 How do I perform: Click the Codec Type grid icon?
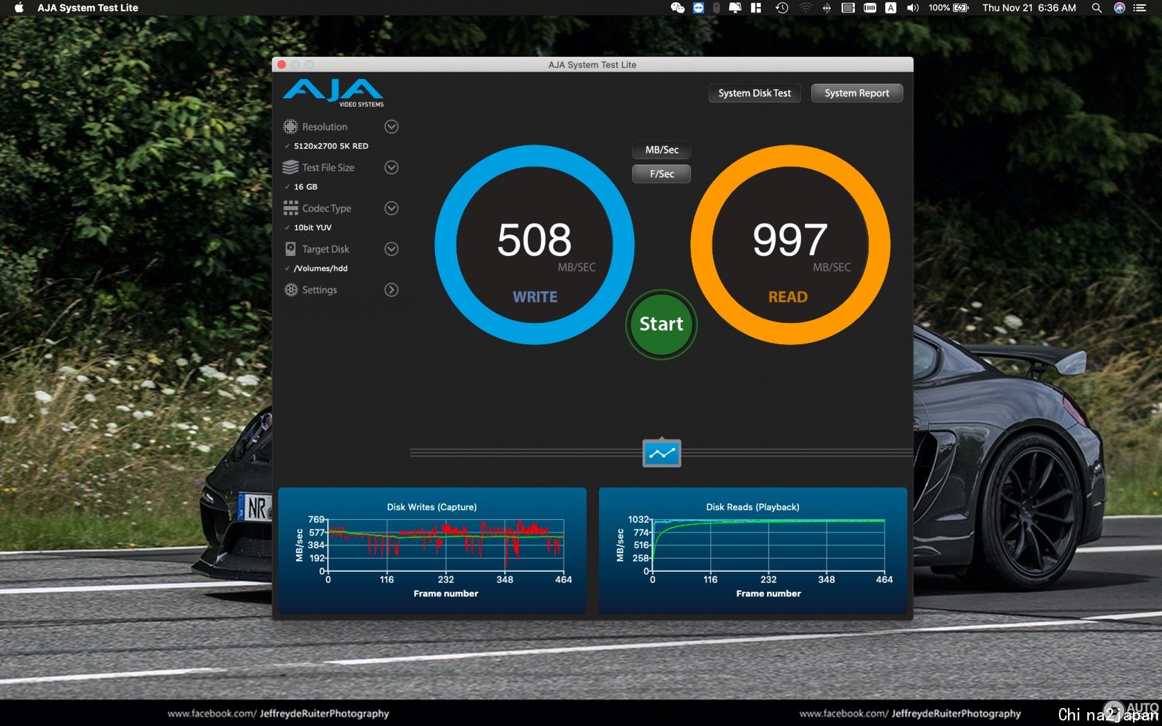pos(290,208)
